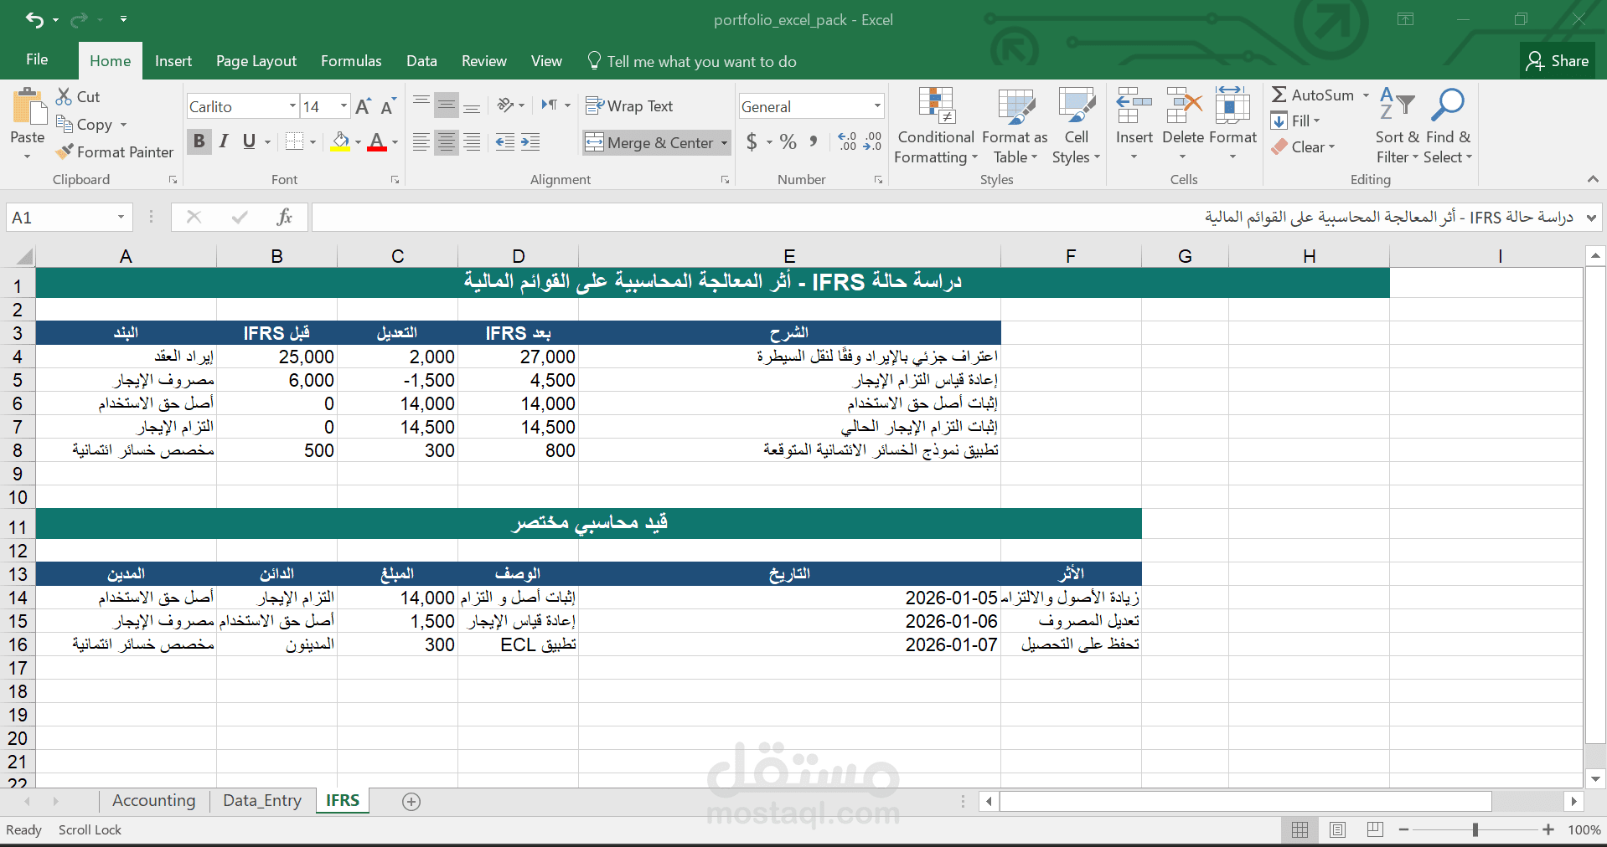Toggle Bold formatting

pos(199,141)
